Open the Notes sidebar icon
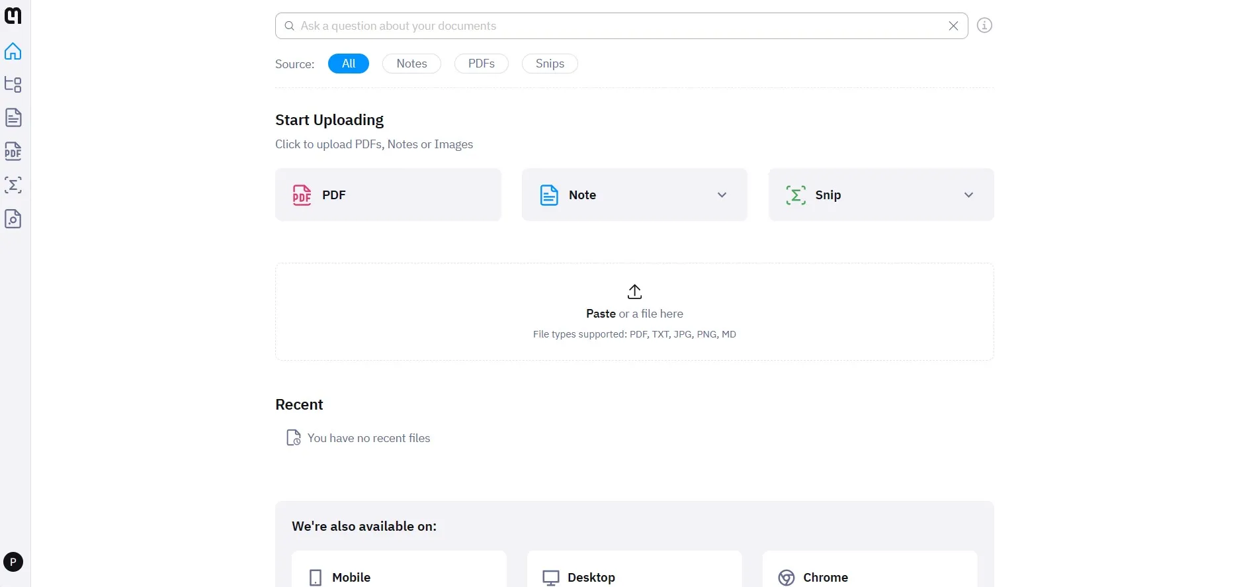Viewport: 1235px width, 587px height. click(x=13, y=118)
